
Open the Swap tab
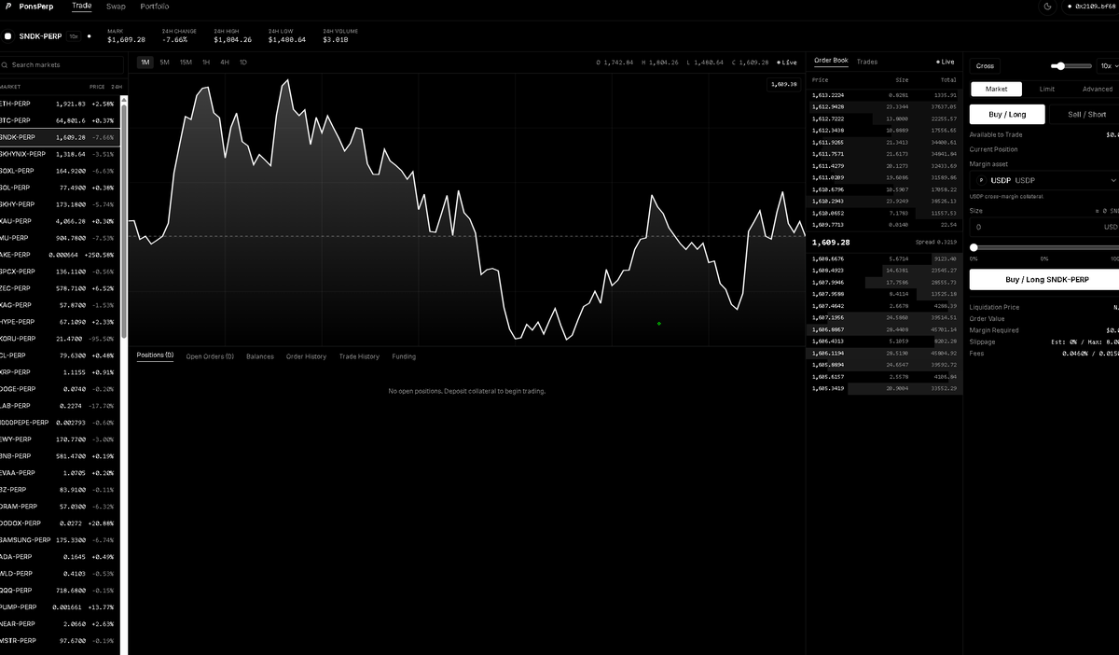[116, 7]
